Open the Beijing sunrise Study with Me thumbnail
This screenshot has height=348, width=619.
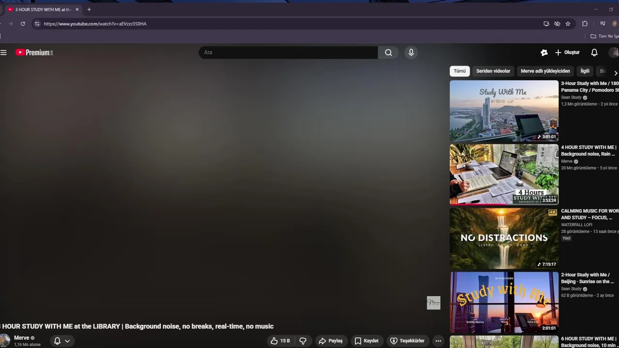tap(504, 302)
